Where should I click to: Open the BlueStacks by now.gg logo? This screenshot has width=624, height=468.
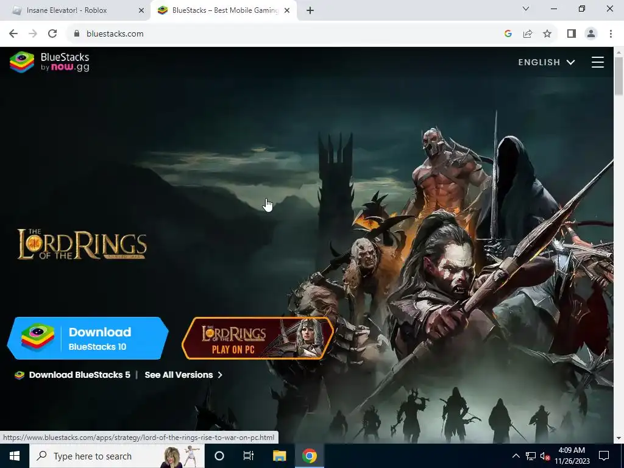pyautogui.click(x=50, y=62)
